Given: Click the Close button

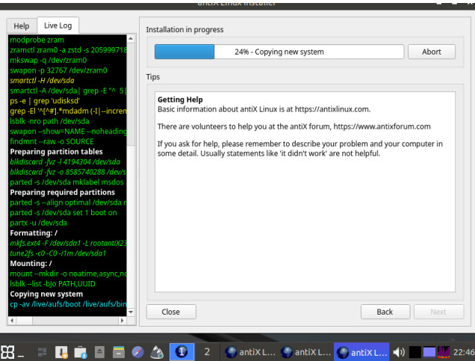Looking at the screenshot, I should coord(171,312).
